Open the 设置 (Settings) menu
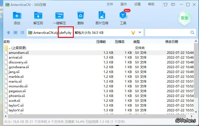 (137, 4)
